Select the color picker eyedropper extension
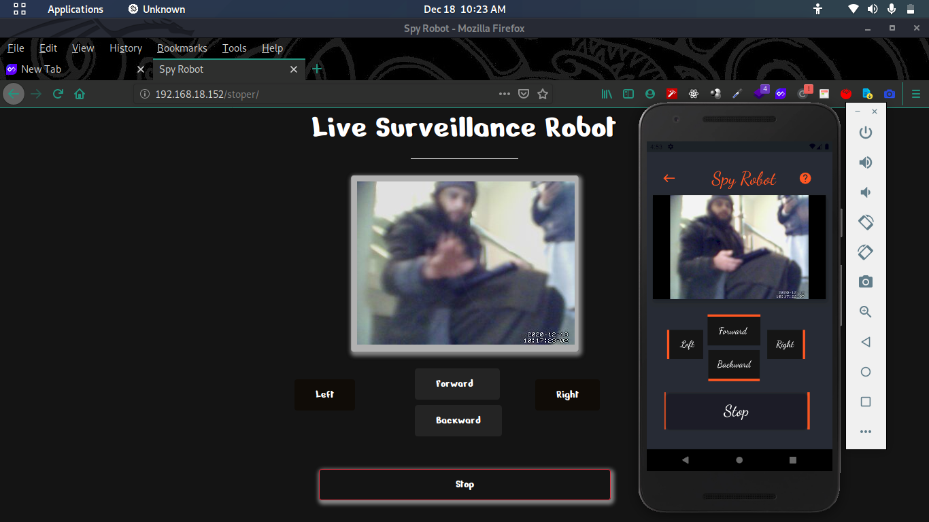929x522 pixels. (x=737, y=94)
